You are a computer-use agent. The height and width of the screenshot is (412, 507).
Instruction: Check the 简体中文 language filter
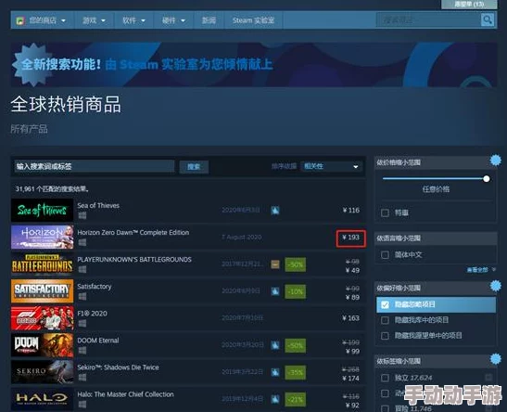point(385,255)
